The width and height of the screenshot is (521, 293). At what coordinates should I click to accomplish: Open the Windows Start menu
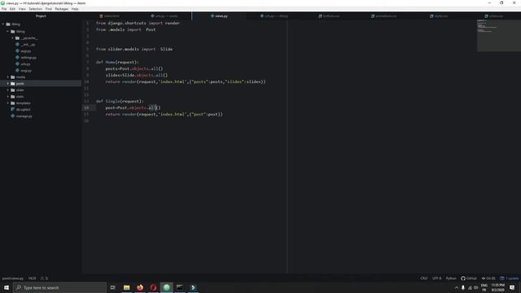(x=7, y=287)
